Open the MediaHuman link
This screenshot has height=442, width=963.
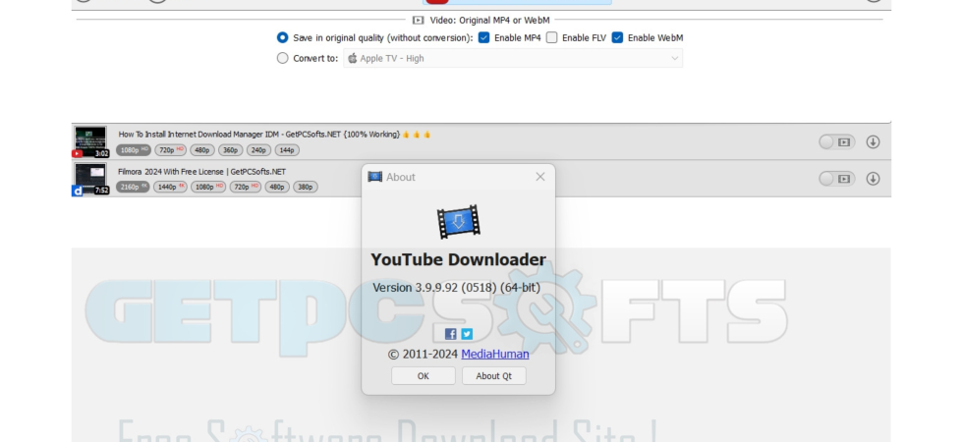pyautogui.click(x=495, y=354)
